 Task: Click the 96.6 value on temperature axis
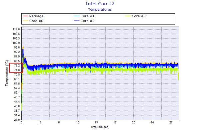tap(17, 47)
